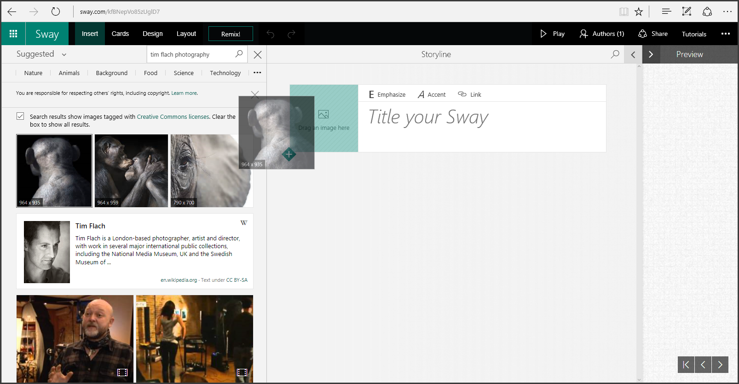Open the Layout tab

(186, 34)
